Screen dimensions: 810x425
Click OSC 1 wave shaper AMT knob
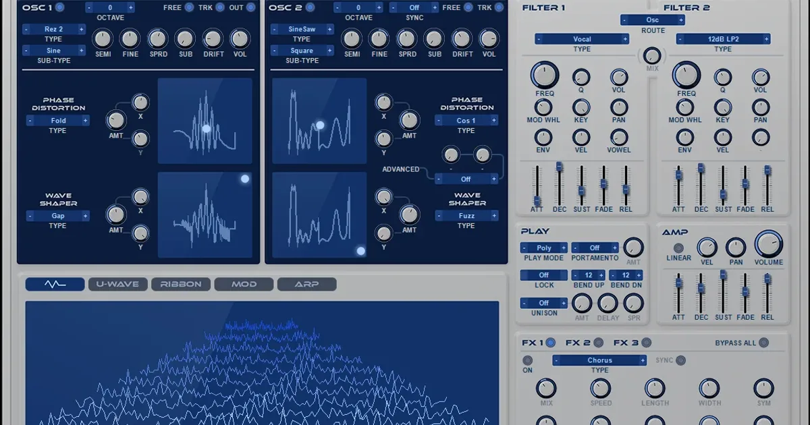(x=116, y=215)
